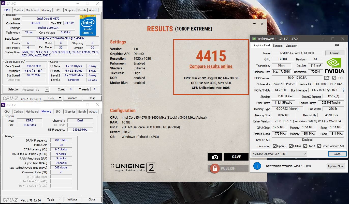Click the Unigine 2 logo

(x=134, y=168)
